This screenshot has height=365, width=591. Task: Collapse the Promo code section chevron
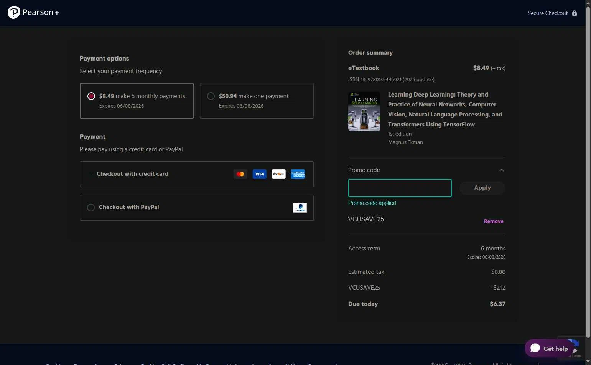coord(502,170)
